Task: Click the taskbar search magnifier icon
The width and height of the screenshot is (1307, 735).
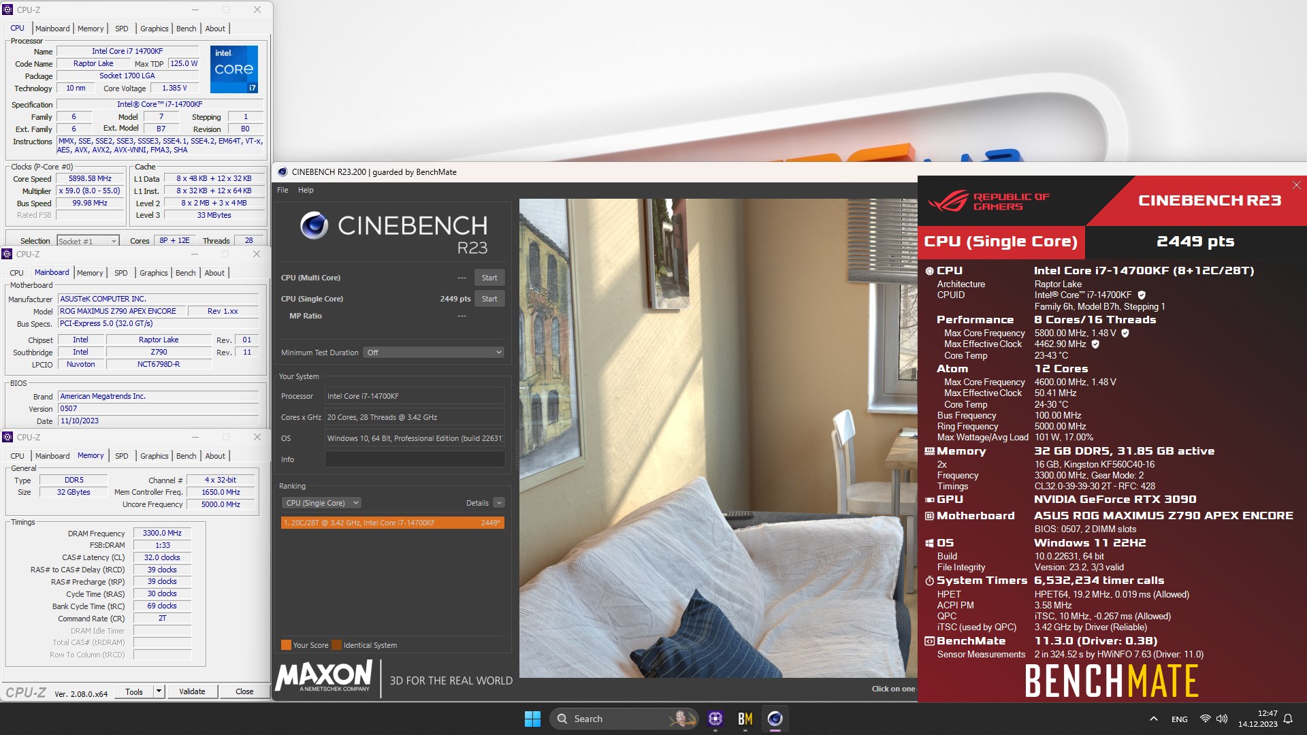Action: [x=562, y=719]
